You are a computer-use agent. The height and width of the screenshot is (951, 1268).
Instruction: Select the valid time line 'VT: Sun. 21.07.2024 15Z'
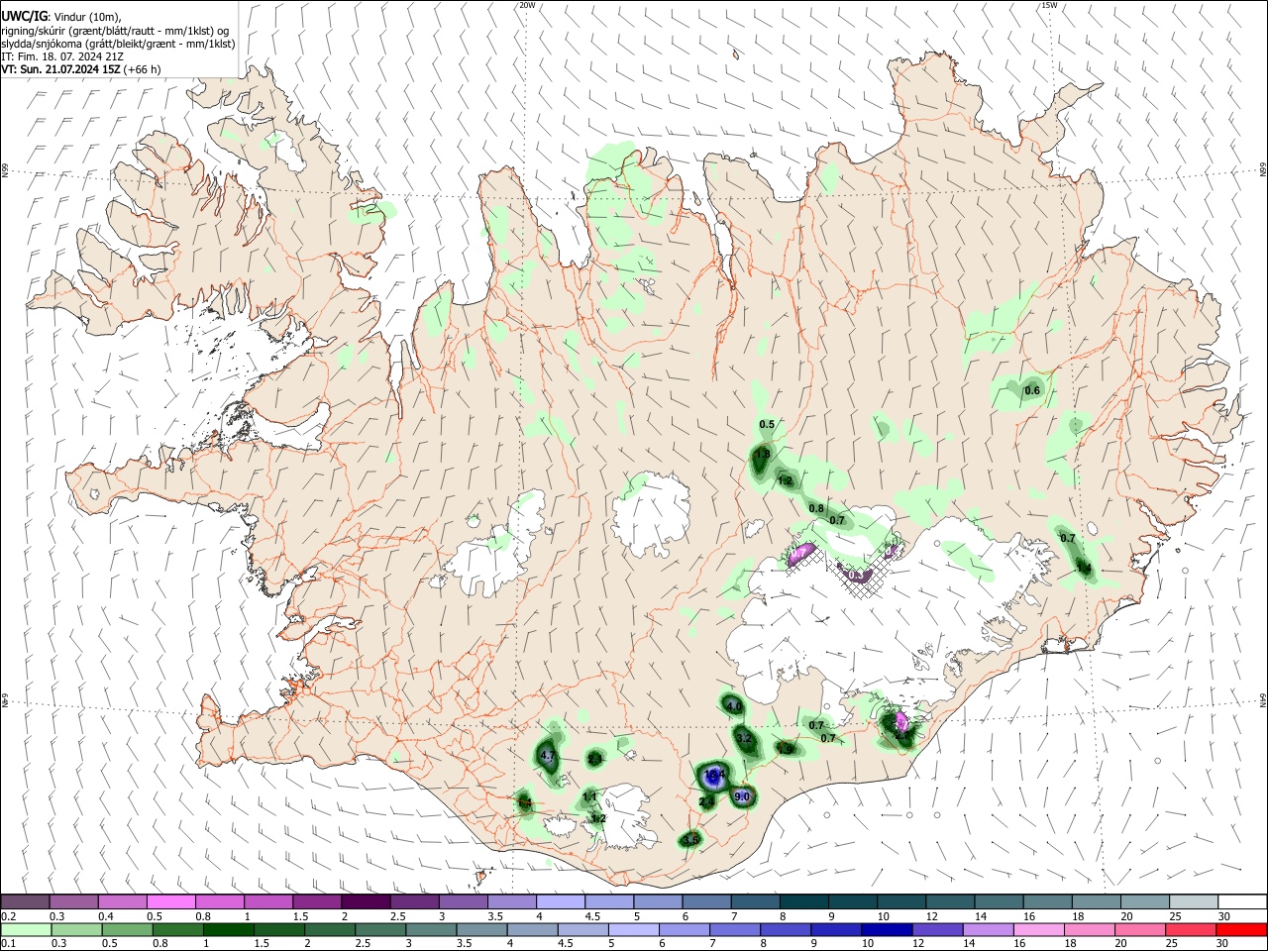point(60,69)
